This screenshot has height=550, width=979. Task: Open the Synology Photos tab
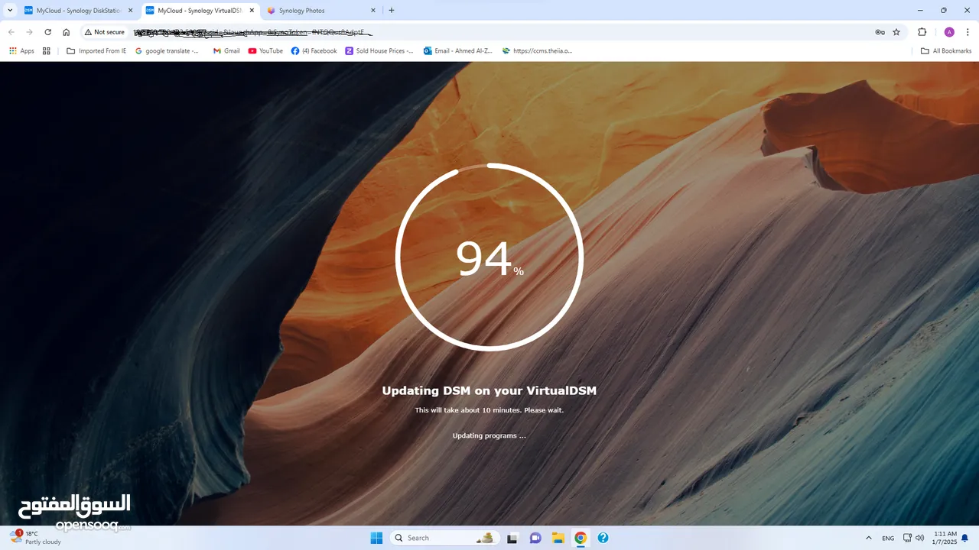321,11
